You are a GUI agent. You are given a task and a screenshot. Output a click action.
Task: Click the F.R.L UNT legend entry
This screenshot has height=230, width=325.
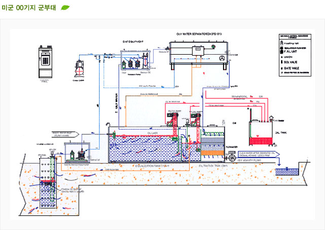click(x=293, y=51)
